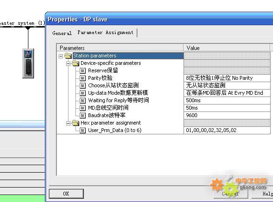The image size is (273, 202).
Task: Select the Parameter Assignment tab
Action: pos(105,33)
